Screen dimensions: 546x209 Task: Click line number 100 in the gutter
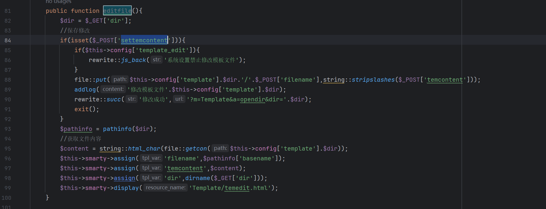pyautogui.click(x=7, y=198)
